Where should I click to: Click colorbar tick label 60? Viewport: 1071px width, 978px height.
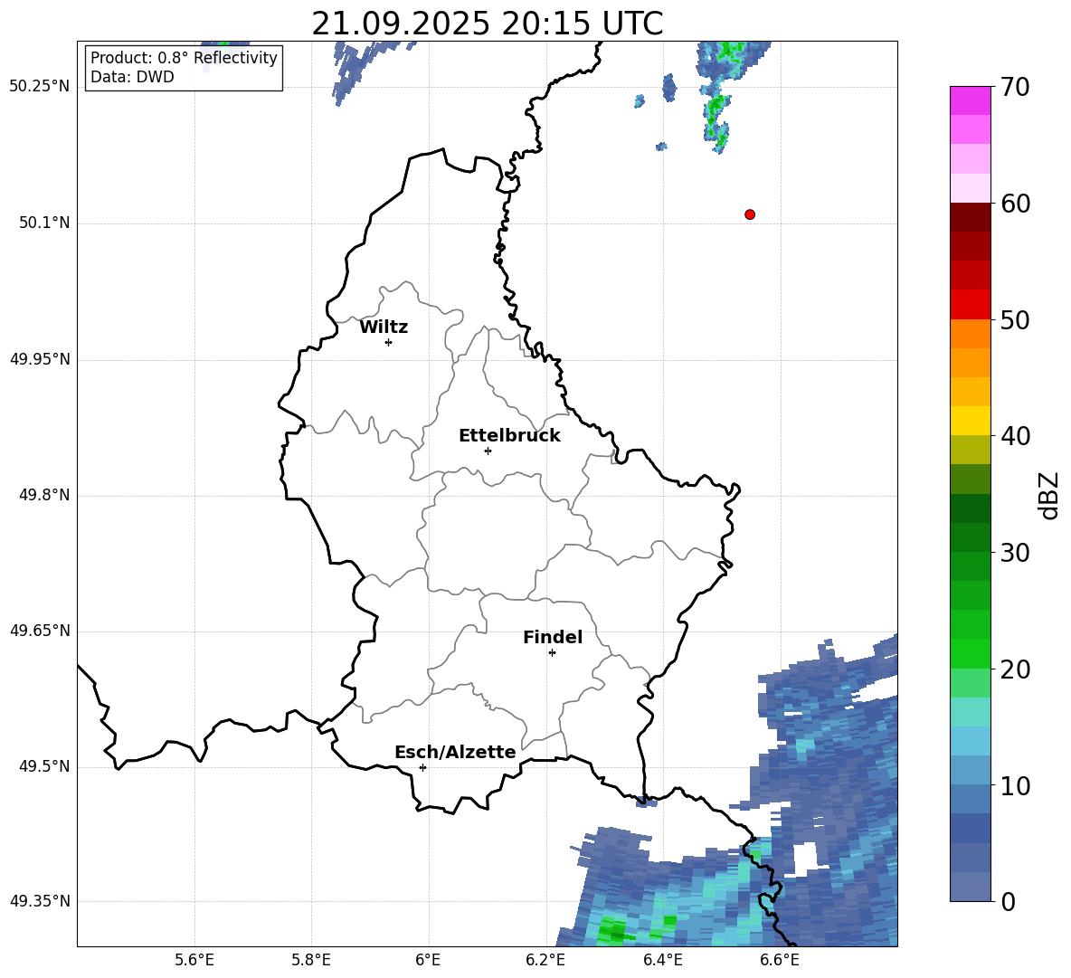(x=1015, y=204)
